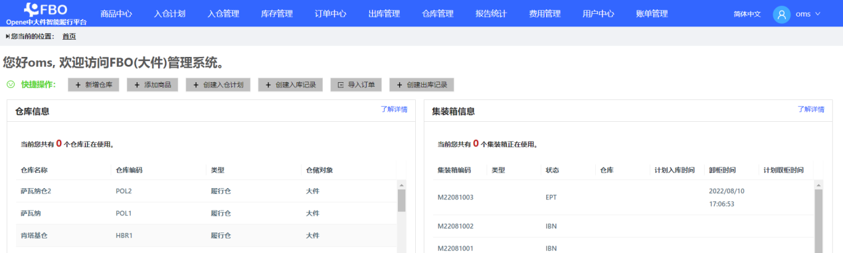Click the 仓储对象 column header
Image resolution: width=843 pixels, height=253 pixels.
[x=319, y=170]
